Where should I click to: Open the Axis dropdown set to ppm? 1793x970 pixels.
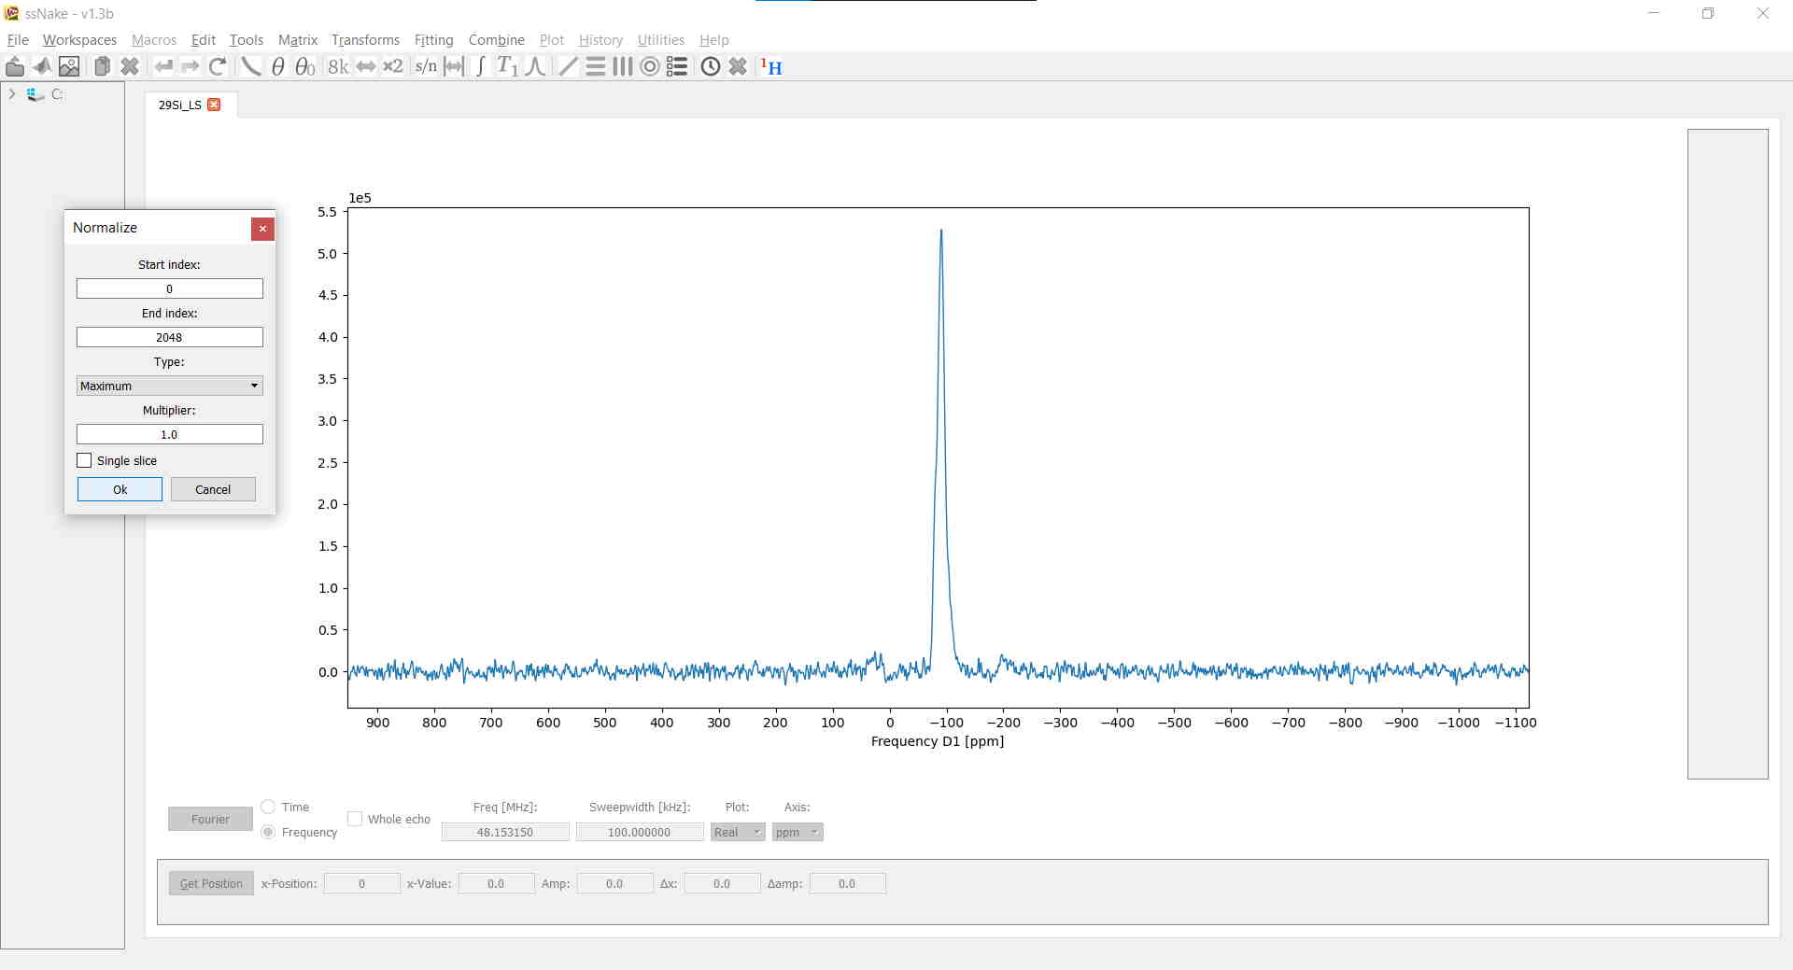[798, 832]
